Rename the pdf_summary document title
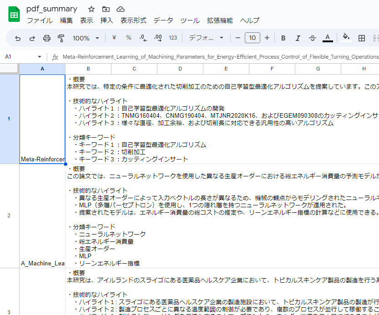 tap(52, 9)
